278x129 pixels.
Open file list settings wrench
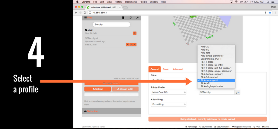tap(137, 18)
